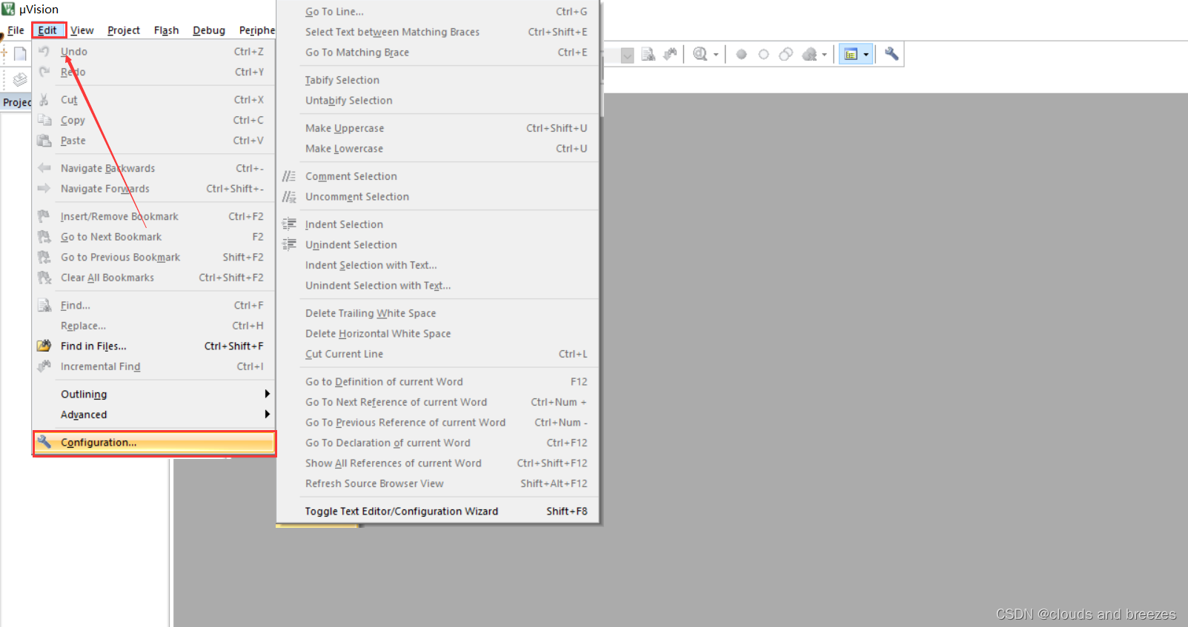Open the File menu
The image size is (1188, 627).
click(16, 30)
